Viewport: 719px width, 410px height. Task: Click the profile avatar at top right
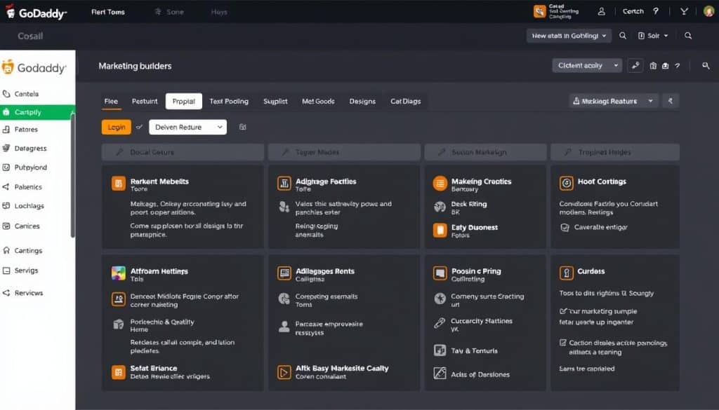709,11
